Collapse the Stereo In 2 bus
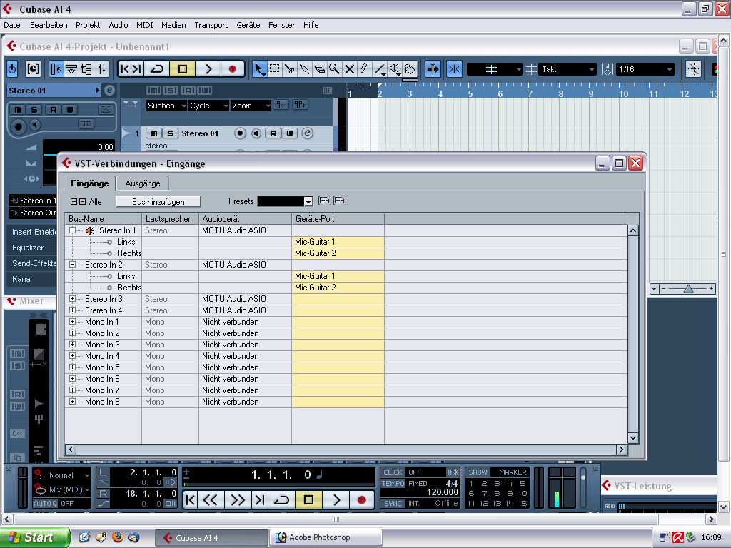Image resolution: width=731 pixels, height=548 pixels. (72, 264)
